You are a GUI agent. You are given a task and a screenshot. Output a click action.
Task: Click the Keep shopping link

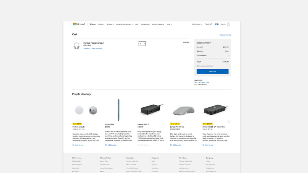(225, 35)
